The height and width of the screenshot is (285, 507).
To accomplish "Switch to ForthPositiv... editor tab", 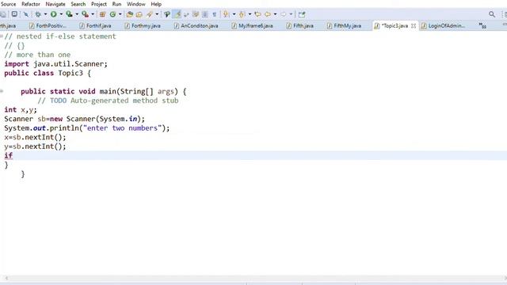I will (48, 25).
